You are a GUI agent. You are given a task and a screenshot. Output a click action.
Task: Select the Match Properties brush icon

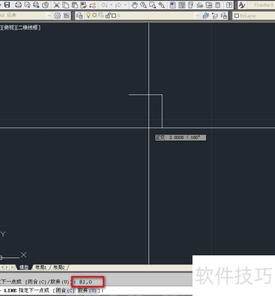point(84,5)
